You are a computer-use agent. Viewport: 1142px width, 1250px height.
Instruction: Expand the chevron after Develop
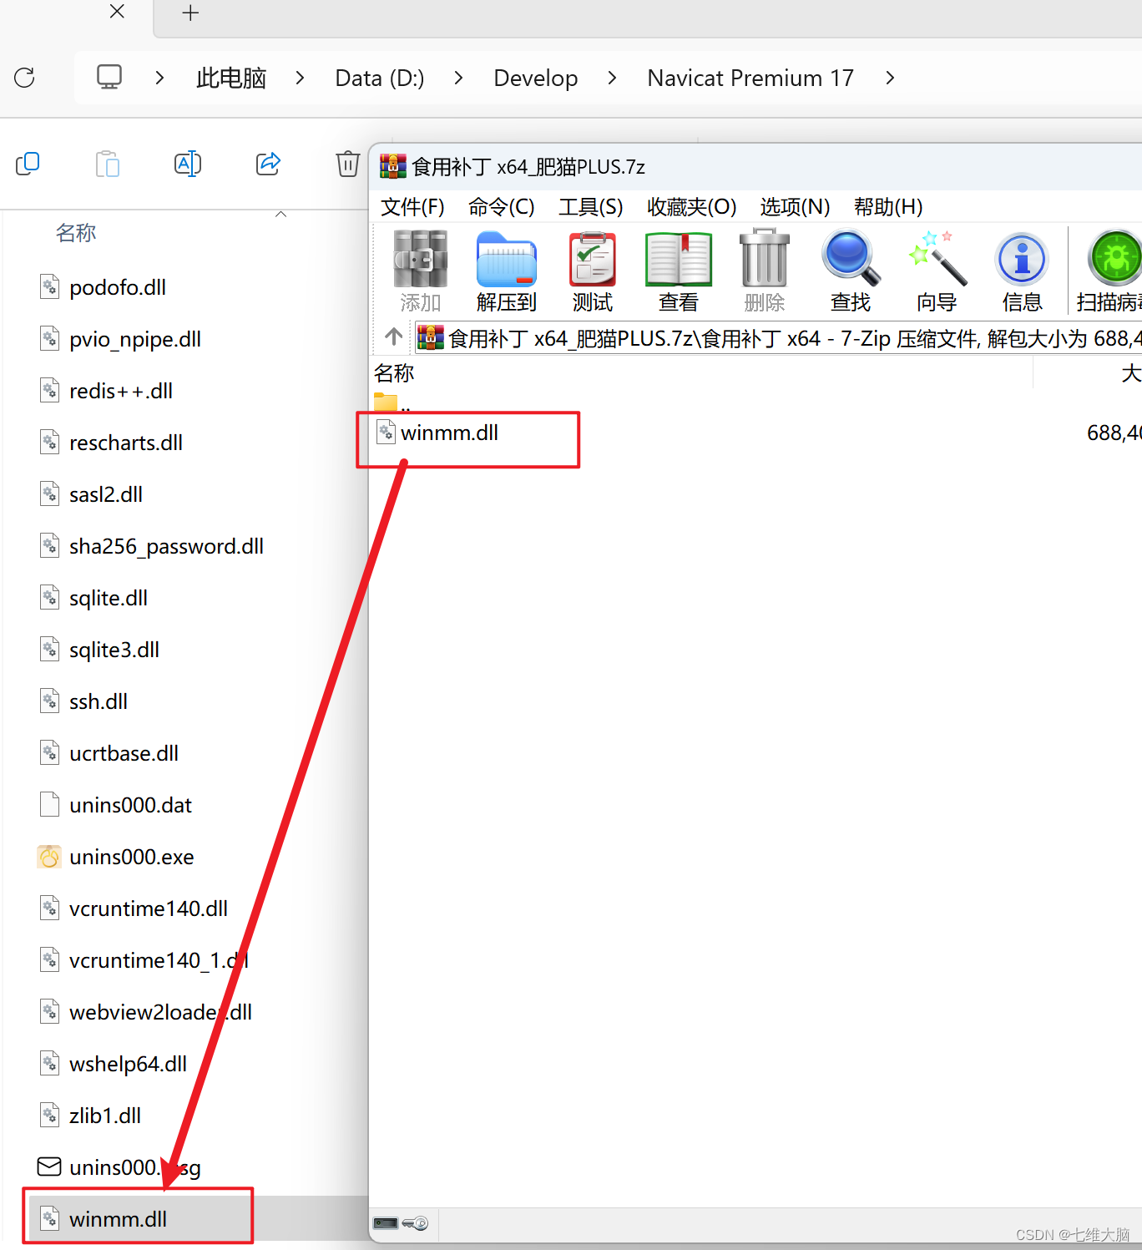click(x=612, y=78)
